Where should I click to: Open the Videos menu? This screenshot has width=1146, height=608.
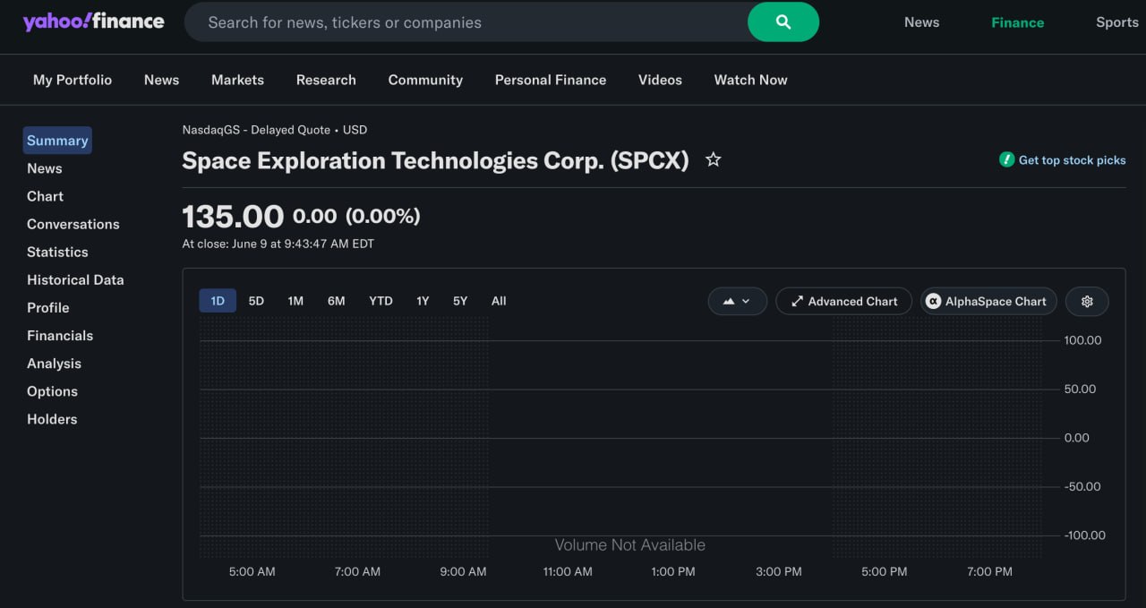tap(660, 80)
